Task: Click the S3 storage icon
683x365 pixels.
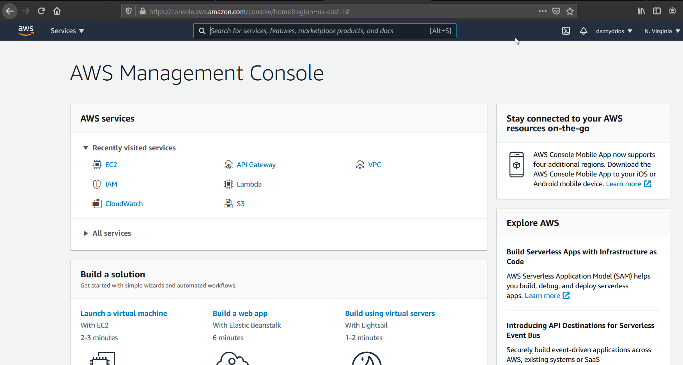Action: (228, 204)
